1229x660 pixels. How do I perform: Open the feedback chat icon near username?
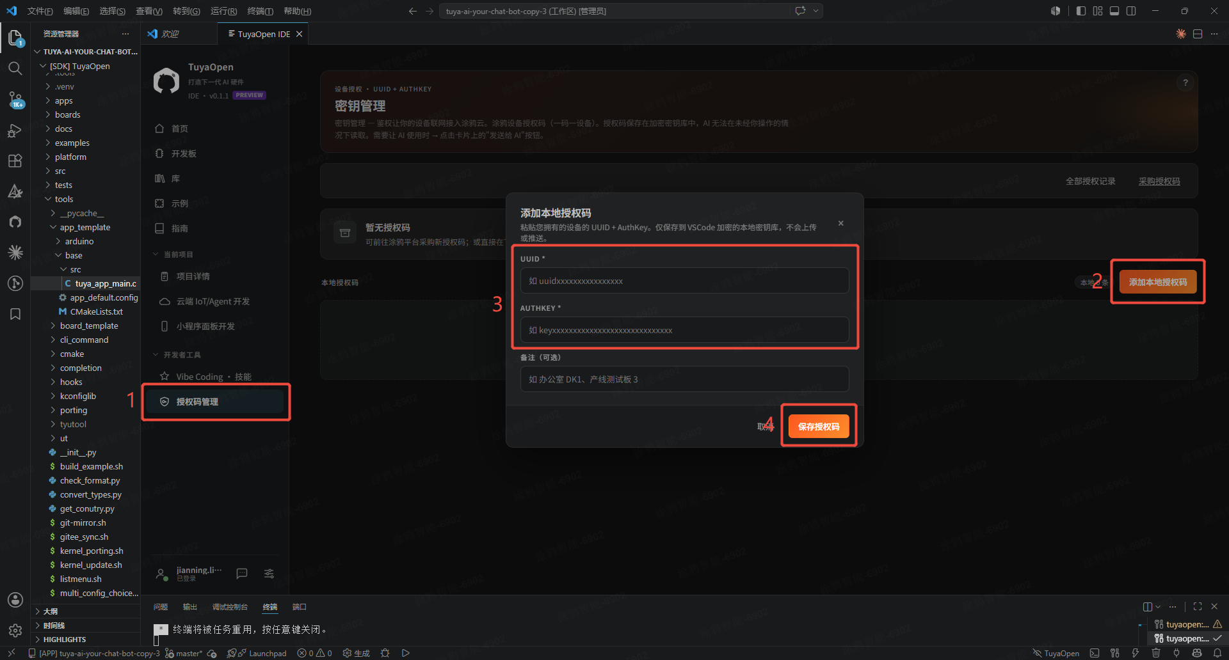(x=242, y=574)
